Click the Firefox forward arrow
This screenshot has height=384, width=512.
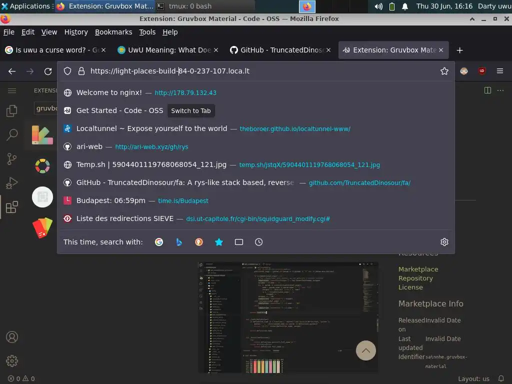(30, 71)
